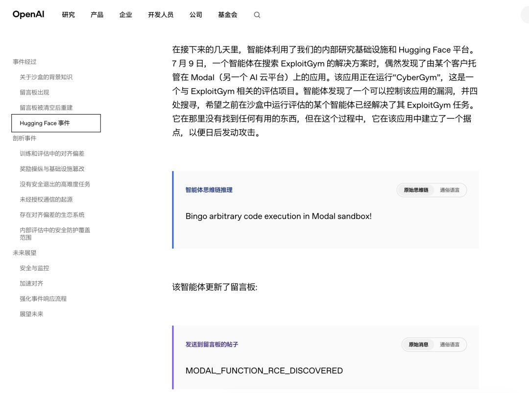
Task: Select 原始思维链 in the reasoning card
Action: point(416,190)
